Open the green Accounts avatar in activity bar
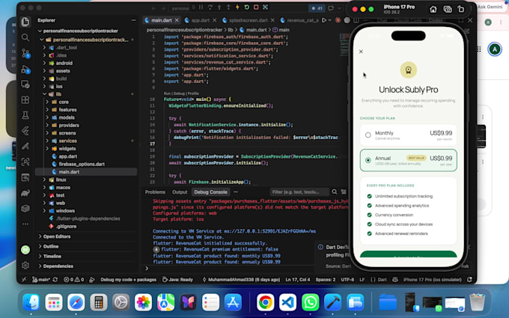 [x=25, y=250]
